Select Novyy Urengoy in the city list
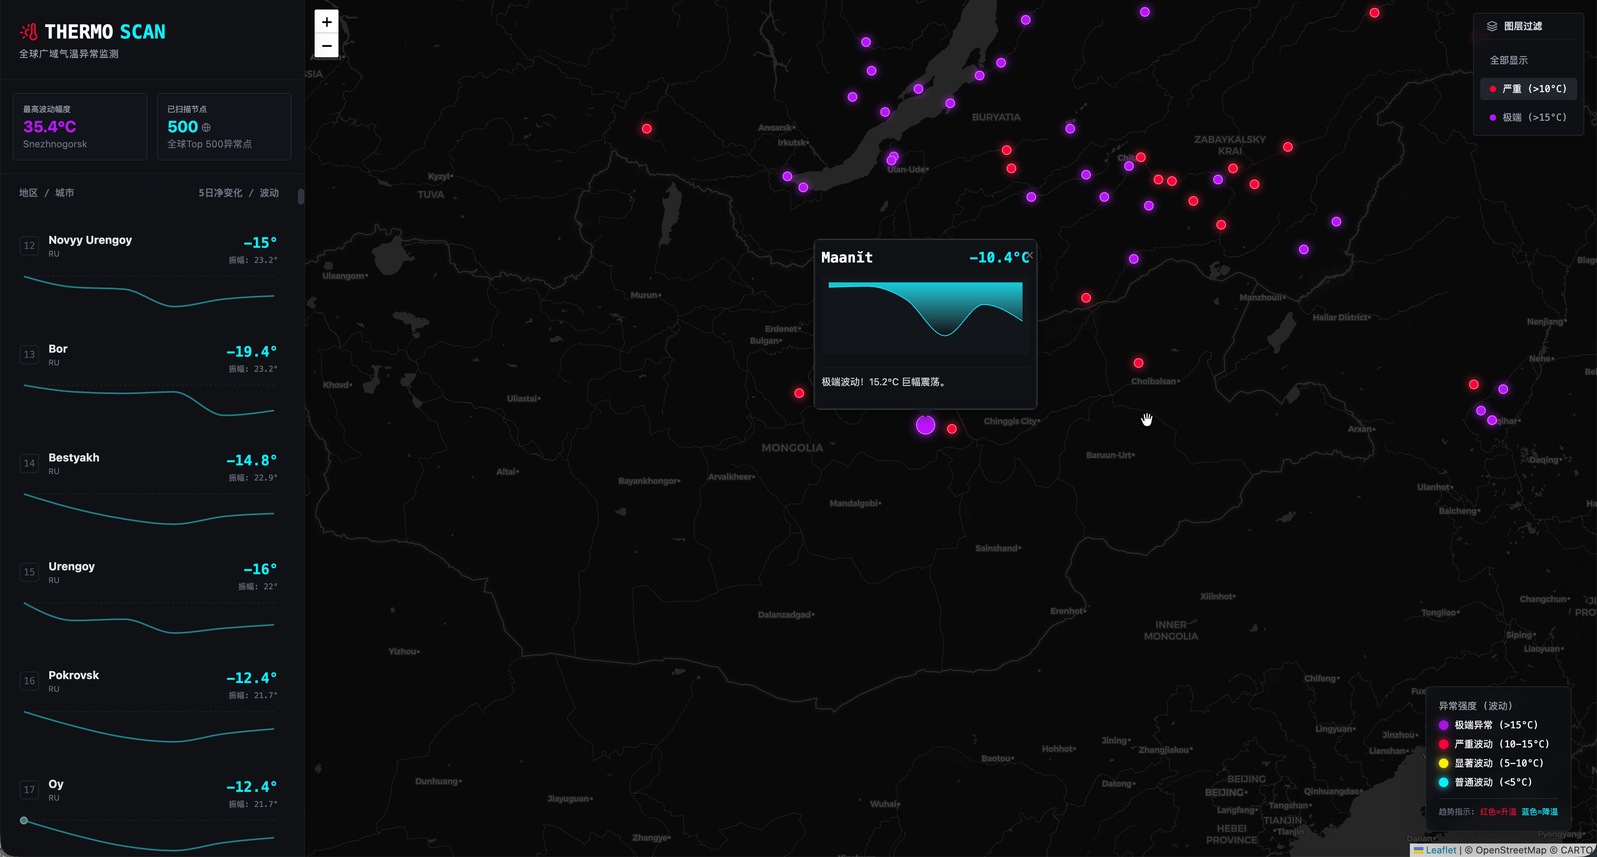 [x=90, y=240]
